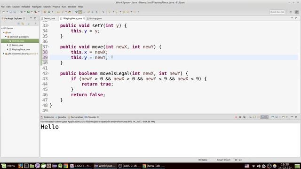
Task: Toggle show console on standard out change
Action: point(262,117)
